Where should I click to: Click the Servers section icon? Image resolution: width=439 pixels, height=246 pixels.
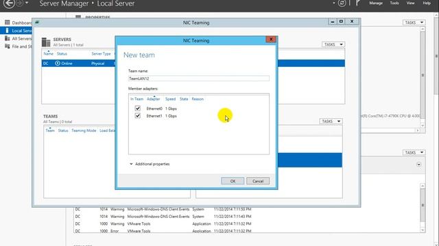click(46, 42)
